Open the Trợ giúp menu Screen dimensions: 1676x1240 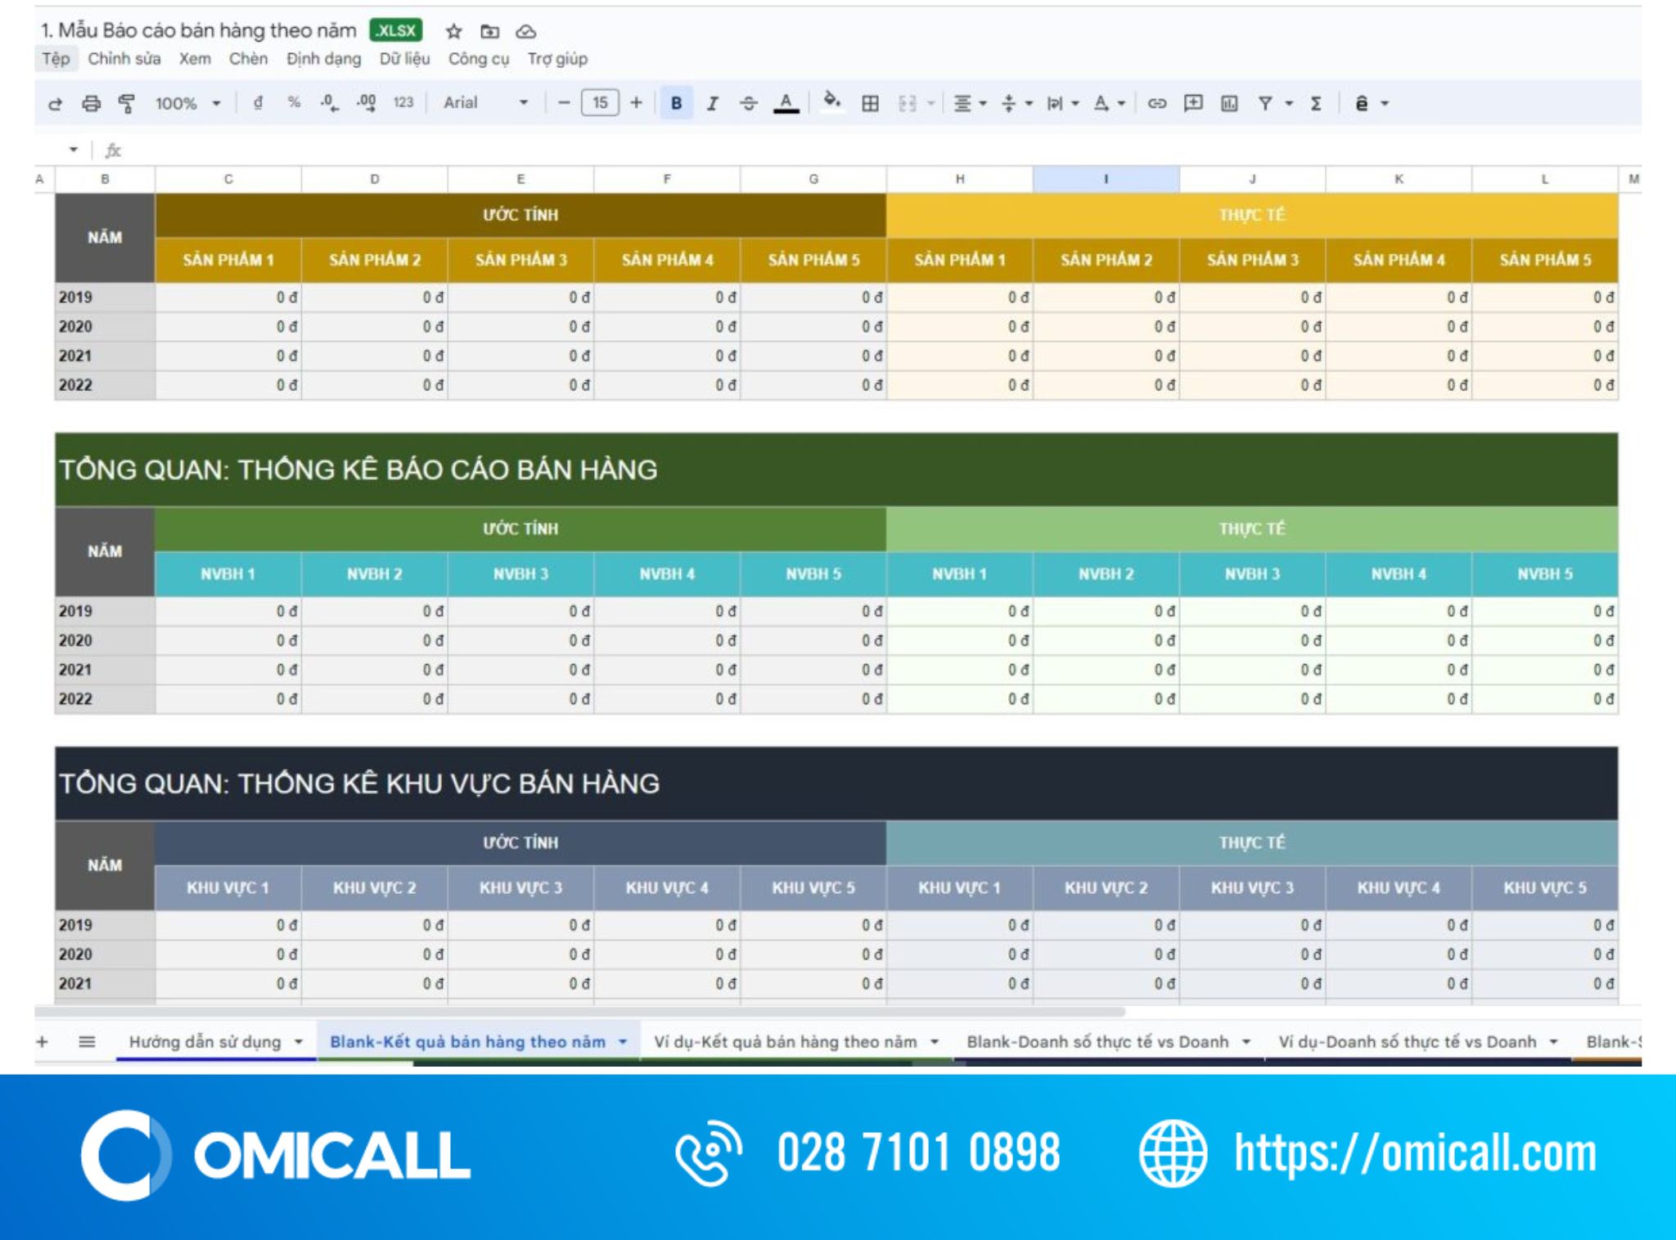[557, 59]
